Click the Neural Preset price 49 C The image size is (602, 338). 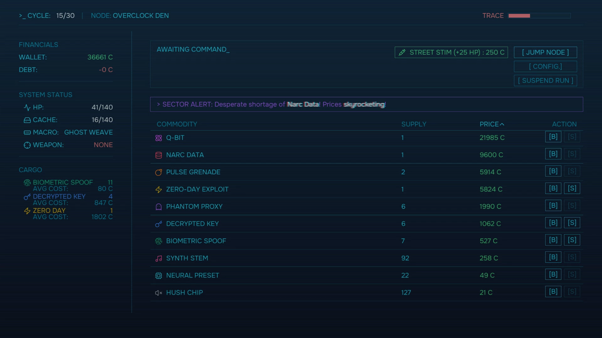[487, 275]
